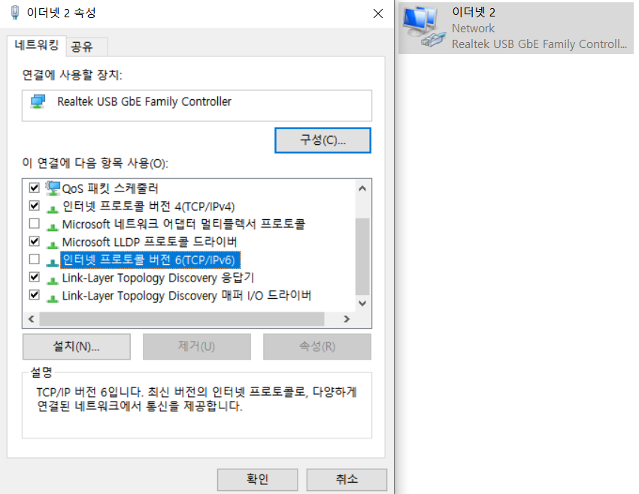Uncheck Link-Layer Topology Discovery 응답기 checkbox

click(35, 277)
